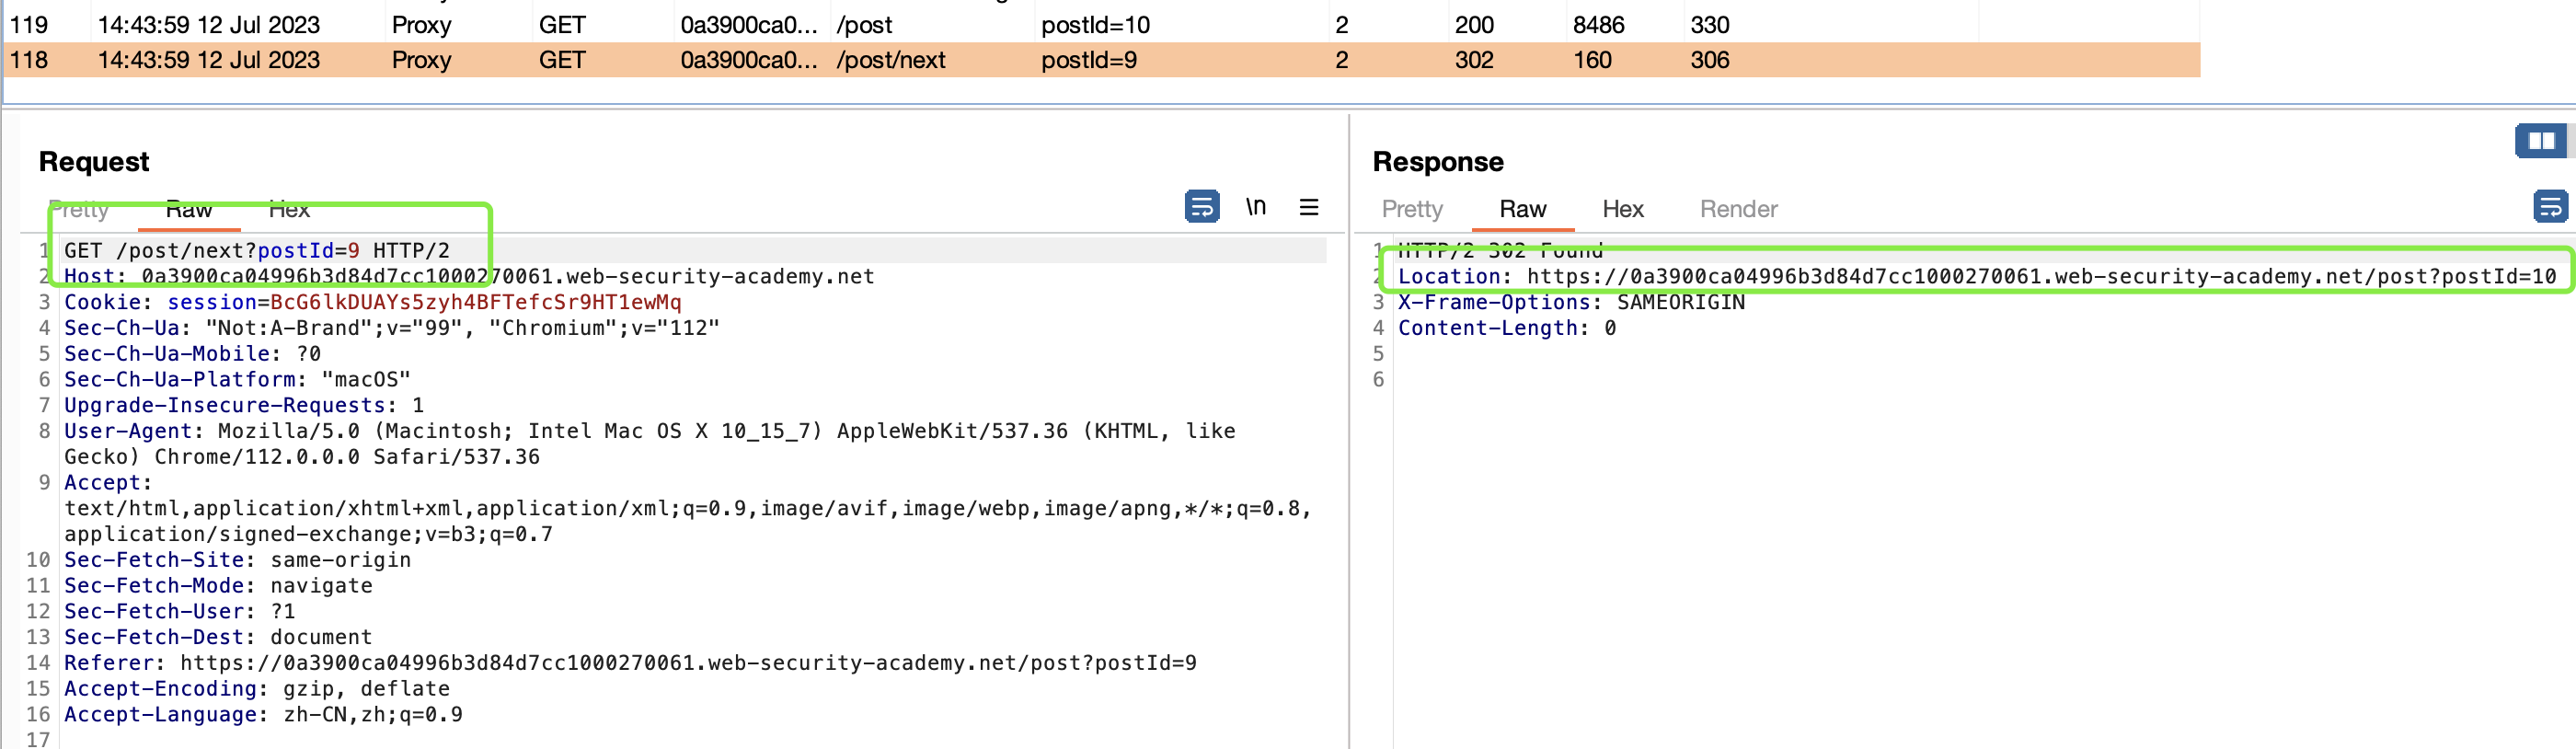
Task: Open the Hex tab in Request
Action: [289, 209]
